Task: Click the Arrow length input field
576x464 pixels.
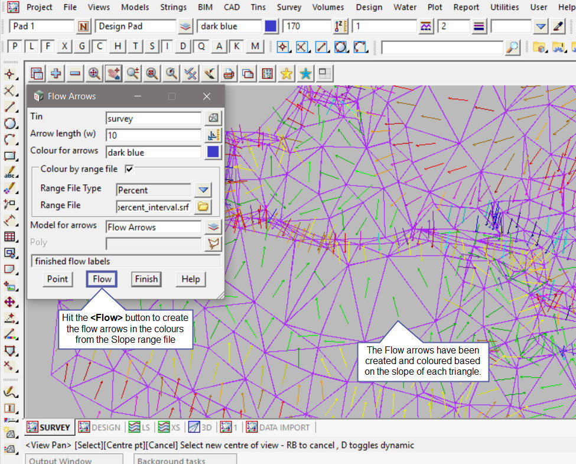Action: [153, 135]
